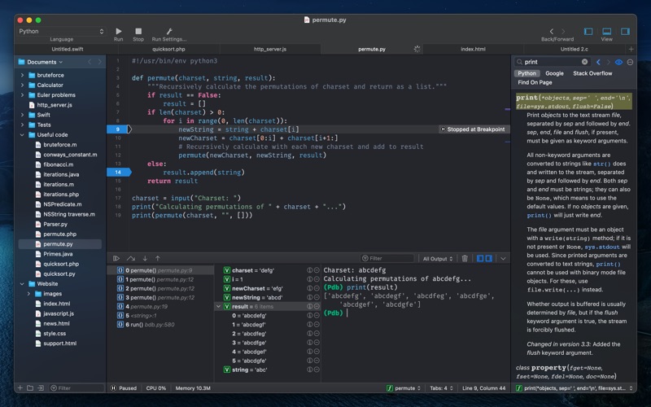Toggle right sidebar view button
The height and width of the screenshot is (407, 651).
[624, 31]
